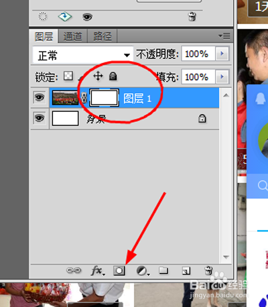Switch to the 通道 tab
268x307 pixels.
pyautogui.click(x=72, y=36)
